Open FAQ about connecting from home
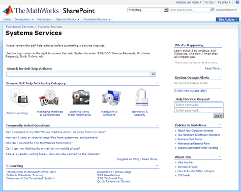This screenshot has height=192, width=241. pos(39,143)
